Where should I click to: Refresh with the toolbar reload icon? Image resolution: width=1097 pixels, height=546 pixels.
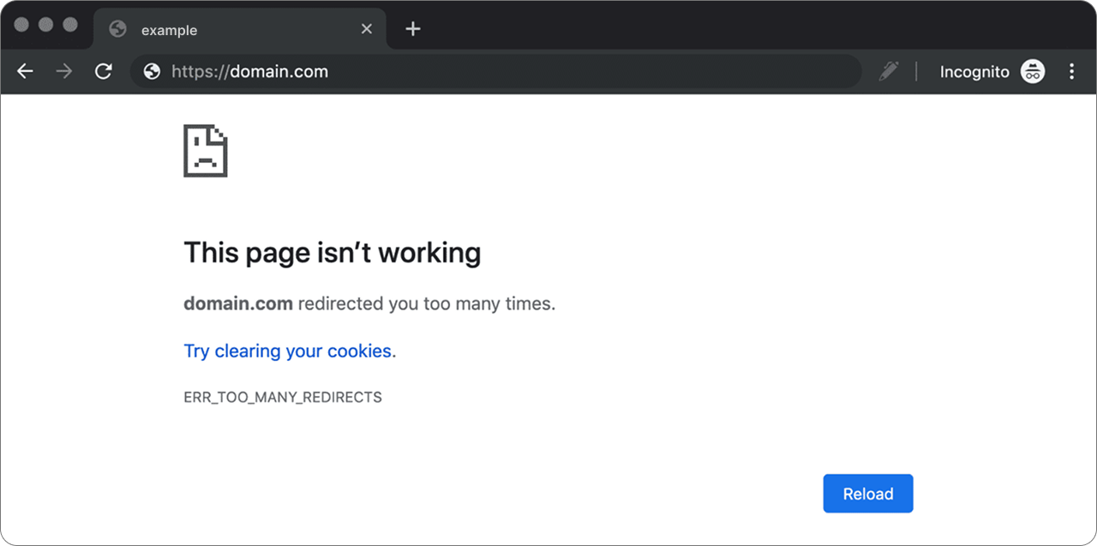click(x=104, y=72)
